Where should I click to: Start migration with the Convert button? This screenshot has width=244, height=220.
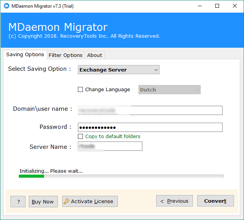coord(216,201)
